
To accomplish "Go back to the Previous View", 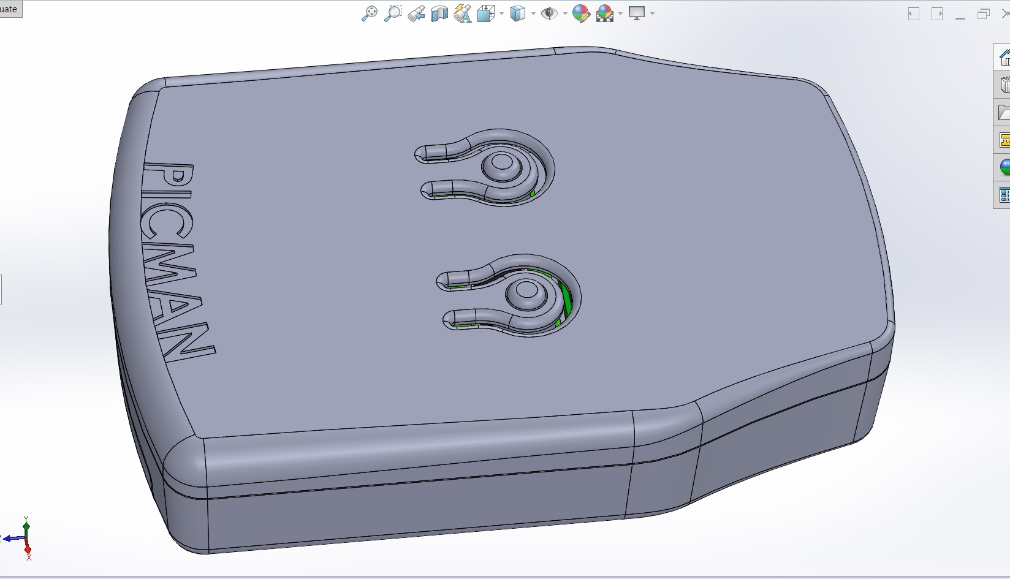I will (416, 13).
